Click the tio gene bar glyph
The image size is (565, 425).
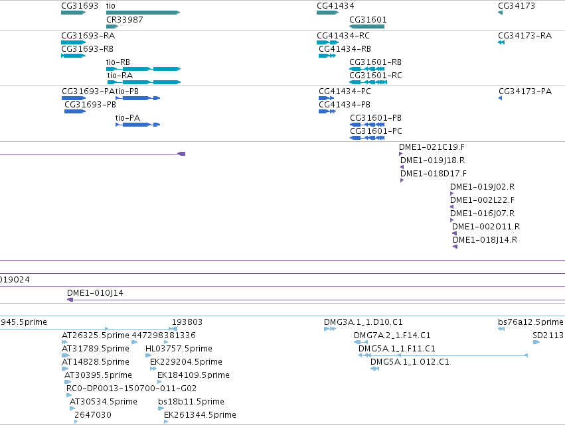pos(143,13)
